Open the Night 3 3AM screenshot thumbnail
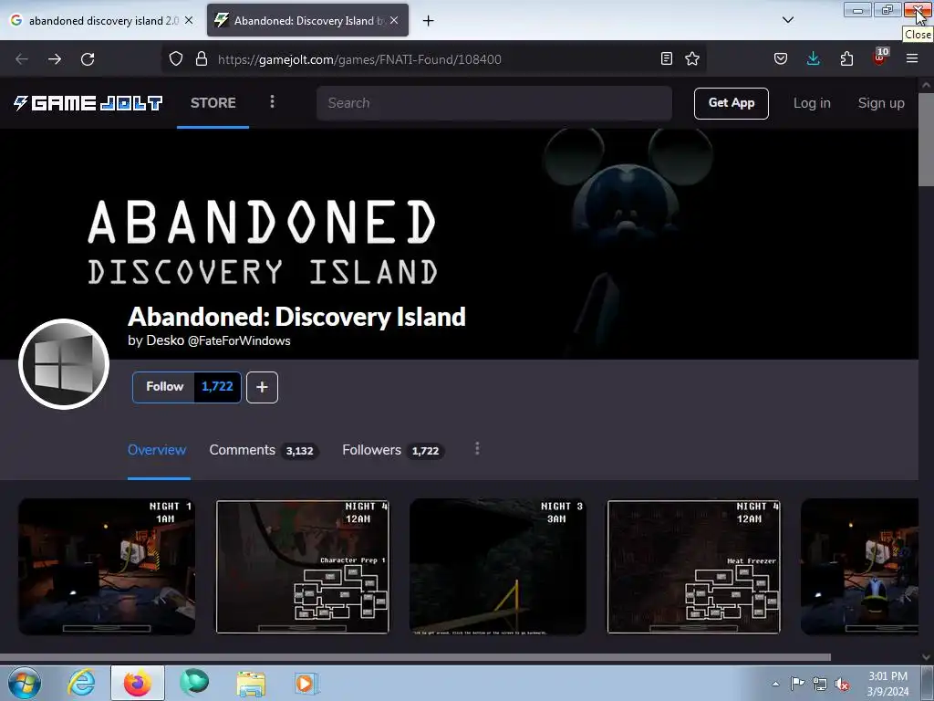 498,567
